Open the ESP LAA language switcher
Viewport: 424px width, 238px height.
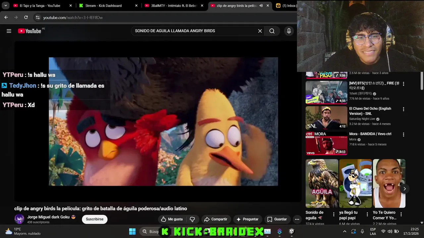[373, 231]
